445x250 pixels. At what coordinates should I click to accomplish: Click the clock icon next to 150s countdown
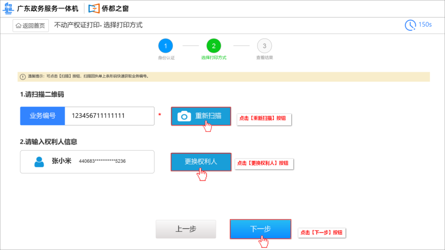click(410, 25)
